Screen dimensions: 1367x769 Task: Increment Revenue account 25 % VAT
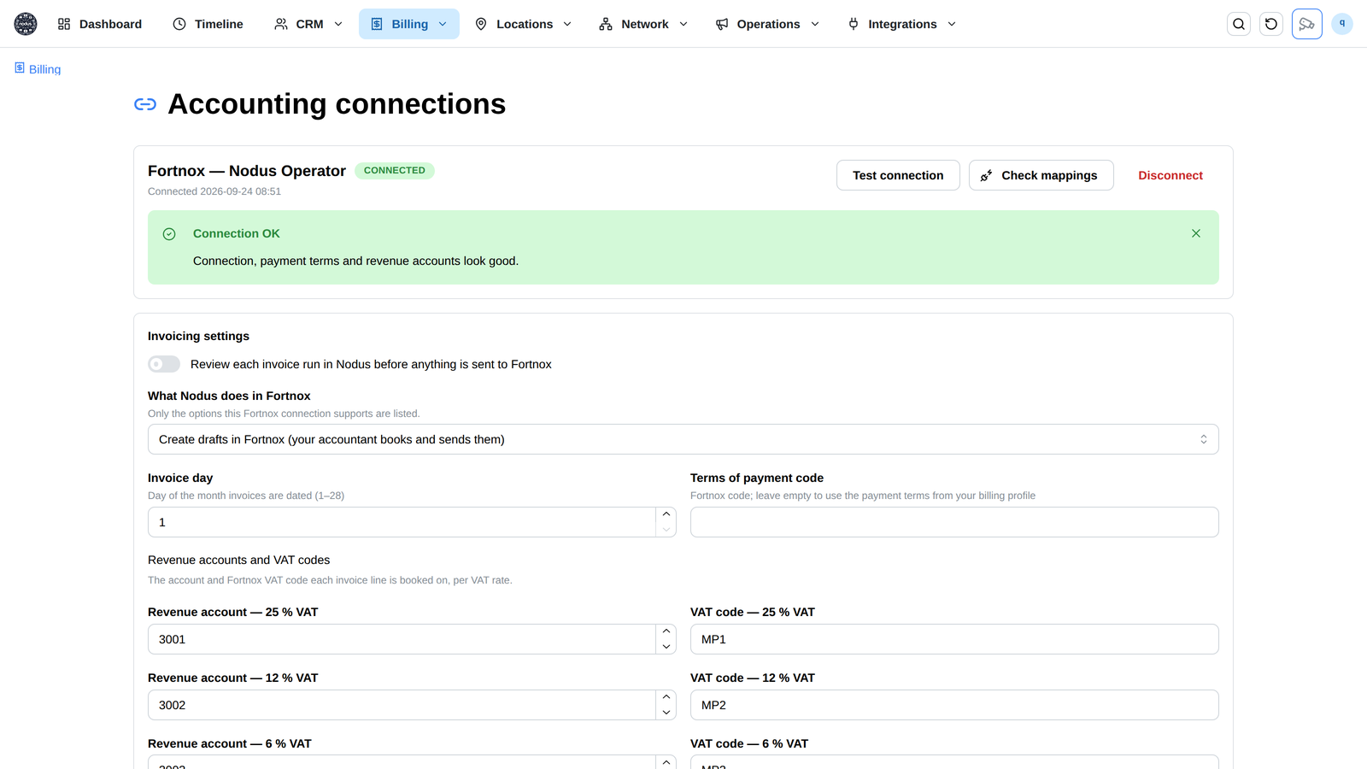(x=666, y=631)
